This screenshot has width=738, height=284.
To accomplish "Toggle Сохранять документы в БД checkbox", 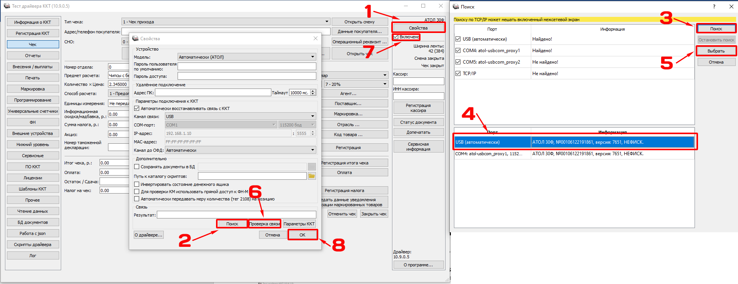I will (136, 167).
